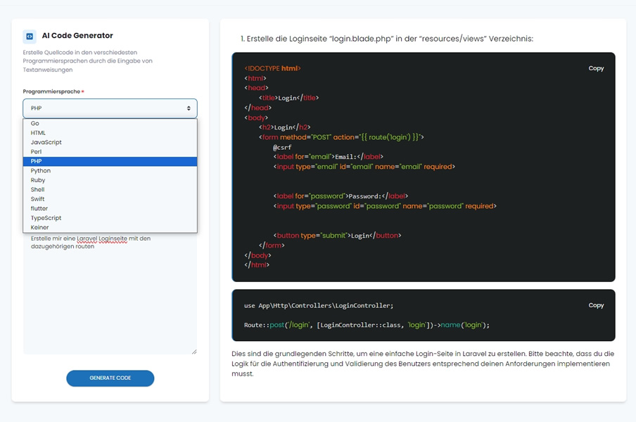Choose Swift in the language list
Viewport: 636px width, 422px height.
38,199
